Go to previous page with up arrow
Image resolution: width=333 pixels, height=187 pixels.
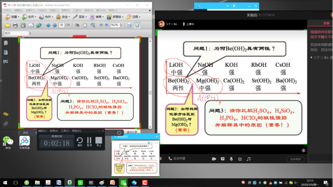pos(48,25)
